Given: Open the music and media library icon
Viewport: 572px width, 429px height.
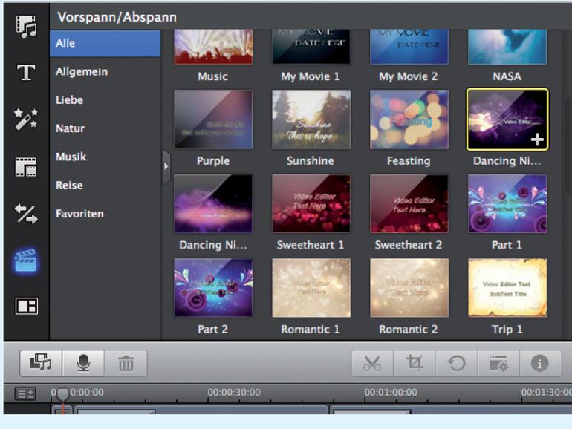Looking at the screenshot, I should pos(27,26).
